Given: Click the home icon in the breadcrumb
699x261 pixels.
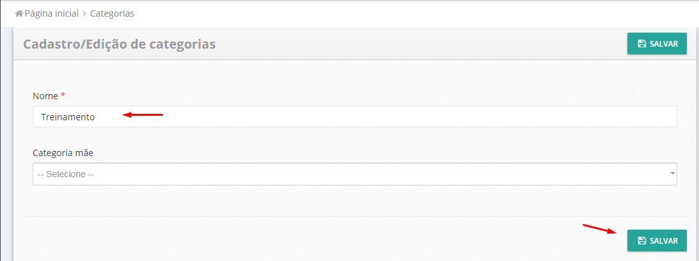Looking at the screenshot, I should pyautogui.click(x=19, y=13).
